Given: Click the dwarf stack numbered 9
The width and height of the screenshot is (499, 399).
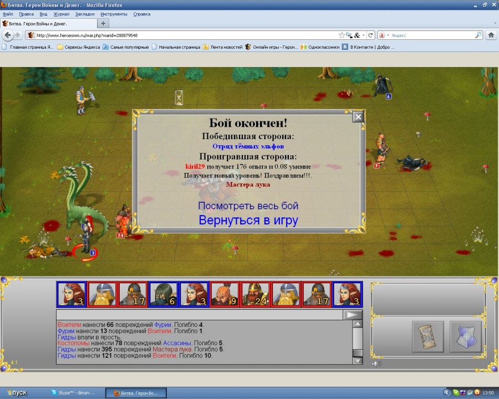Looking at the screenshot, I should click(381, 150).
